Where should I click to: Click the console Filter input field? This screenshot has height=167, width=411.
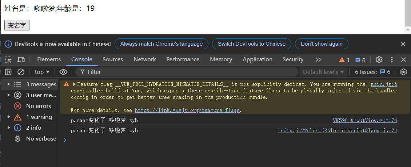[x=189, y=72]
